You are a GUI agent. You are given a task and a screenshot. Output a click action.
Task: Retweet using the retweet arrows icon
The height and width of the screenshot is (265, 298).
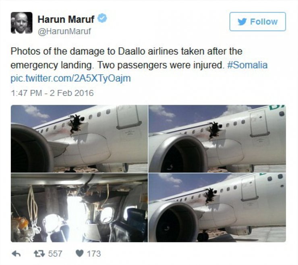point(39,253)
